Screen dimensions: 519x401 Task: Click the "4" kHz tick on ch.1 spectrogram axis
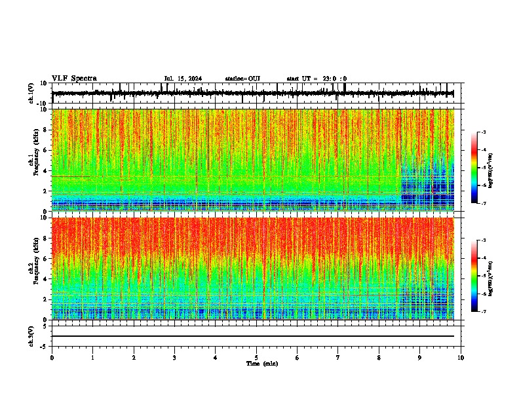click(x=46, y=171)
